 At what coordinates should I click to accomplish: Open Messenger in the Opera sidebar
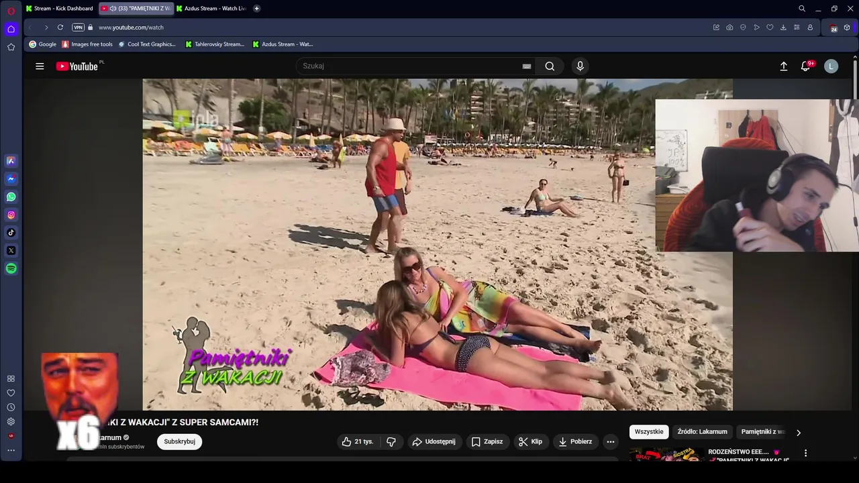point(11,179)
